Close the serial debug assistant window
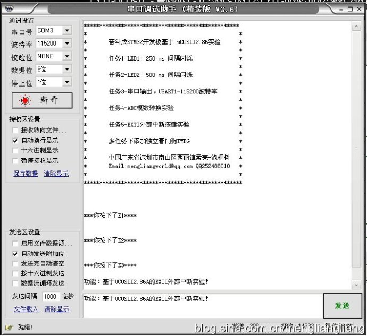 point(359,9)
